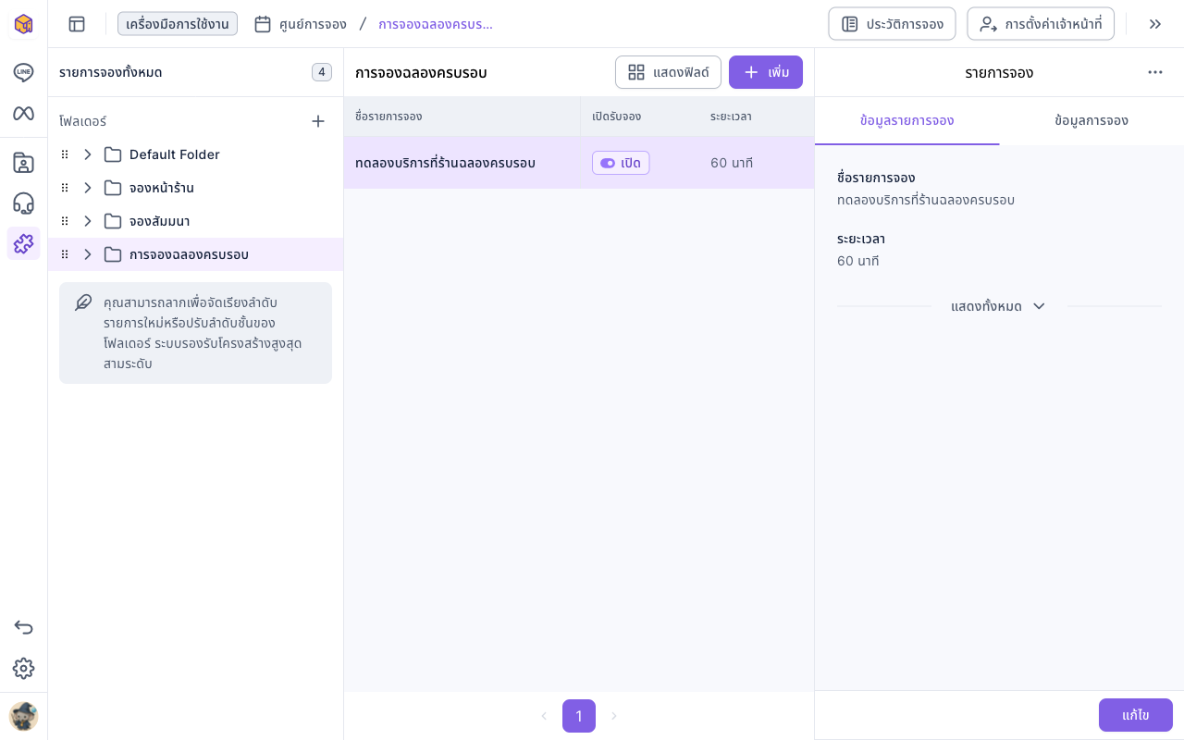This screenshot has height=740, width=1184.
Task: Open ประวัติการจอง button
Action: click(892, 24)
